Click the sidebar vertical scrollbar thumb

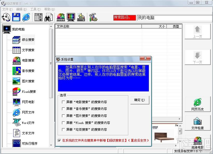point(51,63)
